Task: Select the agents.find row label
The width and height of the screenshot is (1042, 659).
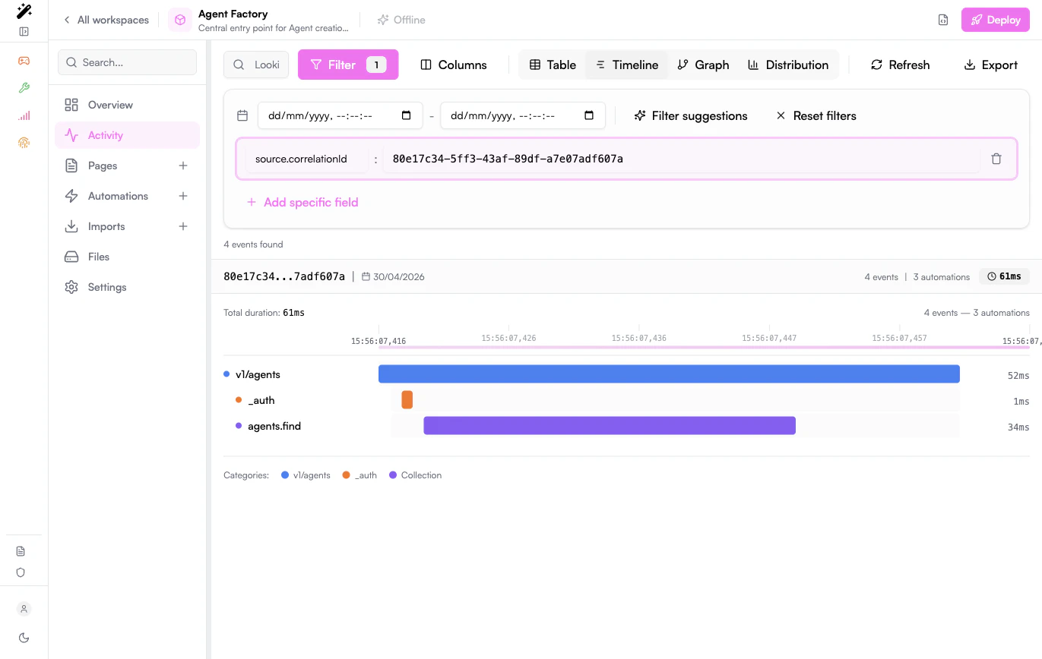Action: [x=274, y=426]
